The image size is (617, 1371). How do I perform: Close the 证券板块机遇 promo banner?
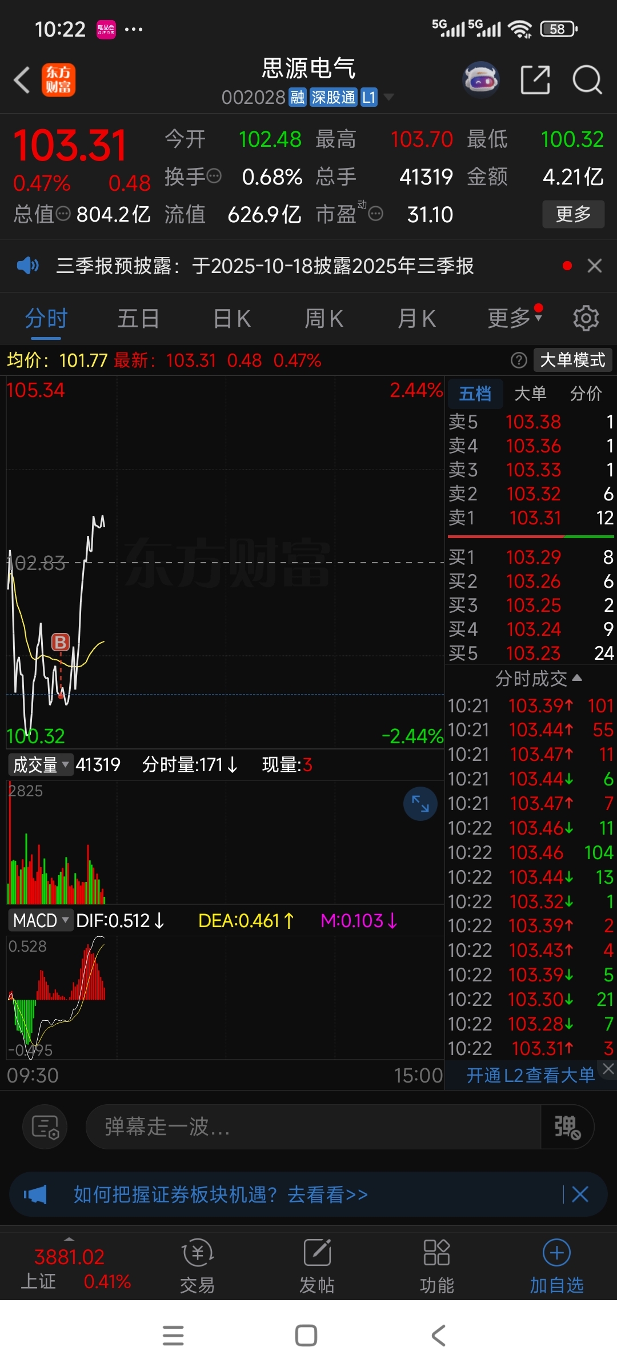(580, 1194)
